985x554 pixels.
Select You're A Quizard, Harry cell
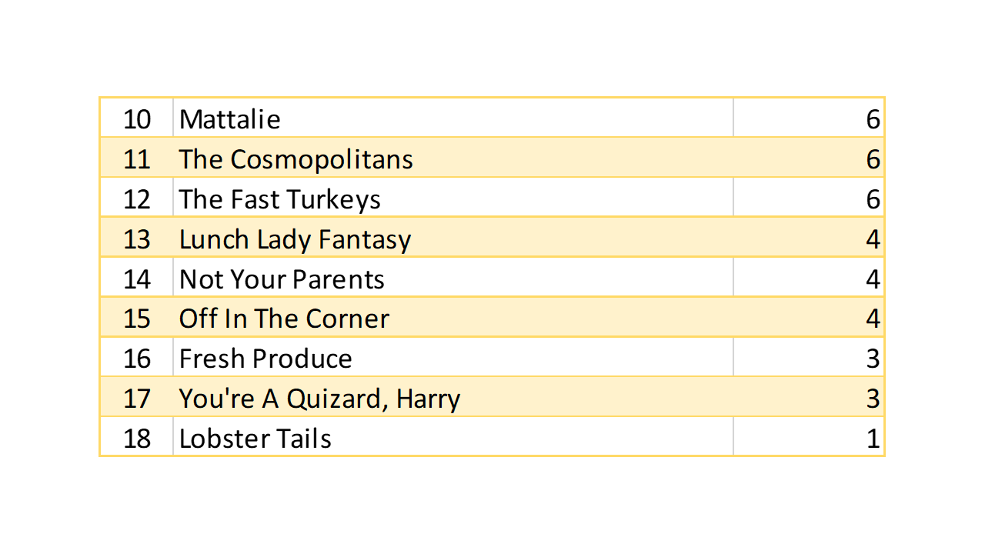point(319,399)
